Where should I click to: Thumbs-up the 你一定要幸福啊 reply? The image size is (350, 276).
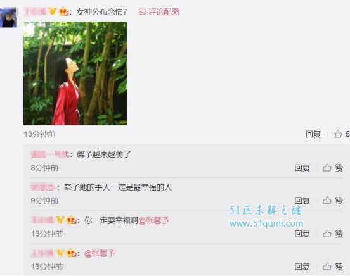327,234
